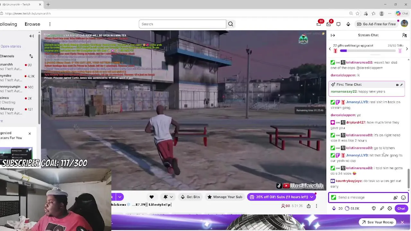Click username kountryboyjaye in chat
Screen dimensions: 411x231
pyautogui.click(x=349, y=181)
